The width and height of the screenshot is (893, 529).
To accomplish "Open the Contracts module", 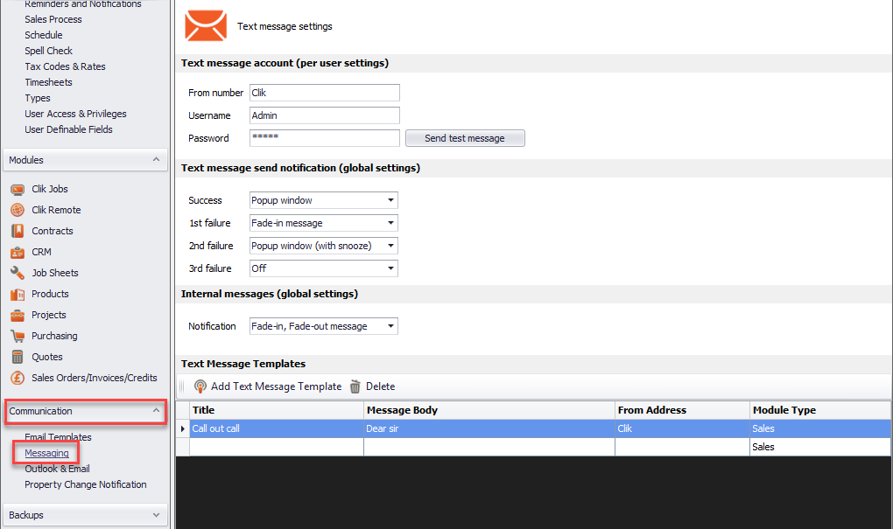I will tap(18, 231).
